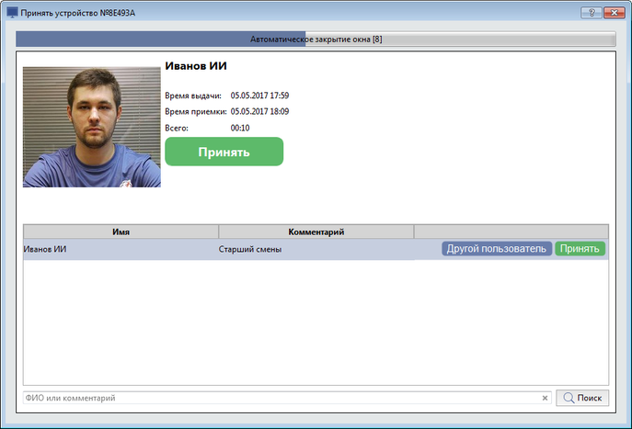Sort by the Комментарий column header
632x429 pixels.
[x=316, y=231]
